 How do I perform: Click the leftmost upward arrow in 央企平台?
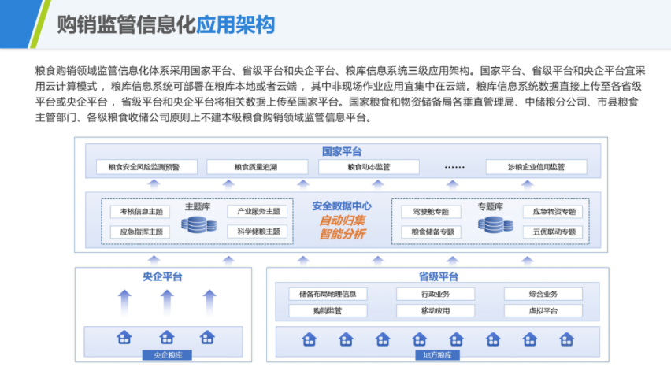tap(124, 302)
